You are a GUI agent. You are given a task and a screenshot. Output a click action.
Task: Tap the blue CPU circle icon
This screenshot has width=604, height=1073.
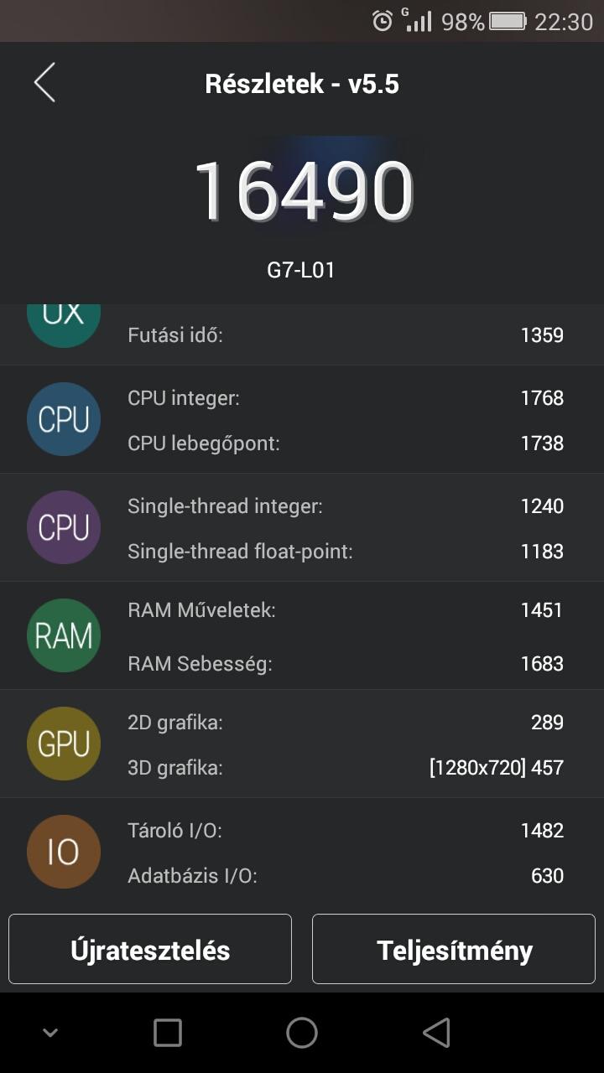[x=64, y=419]
